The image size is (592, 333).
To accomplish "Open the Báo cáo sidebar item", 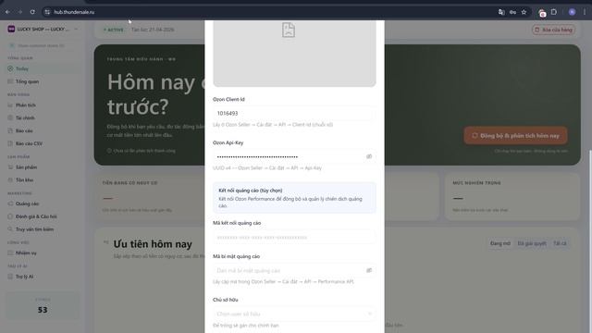I will coord(43,130).
